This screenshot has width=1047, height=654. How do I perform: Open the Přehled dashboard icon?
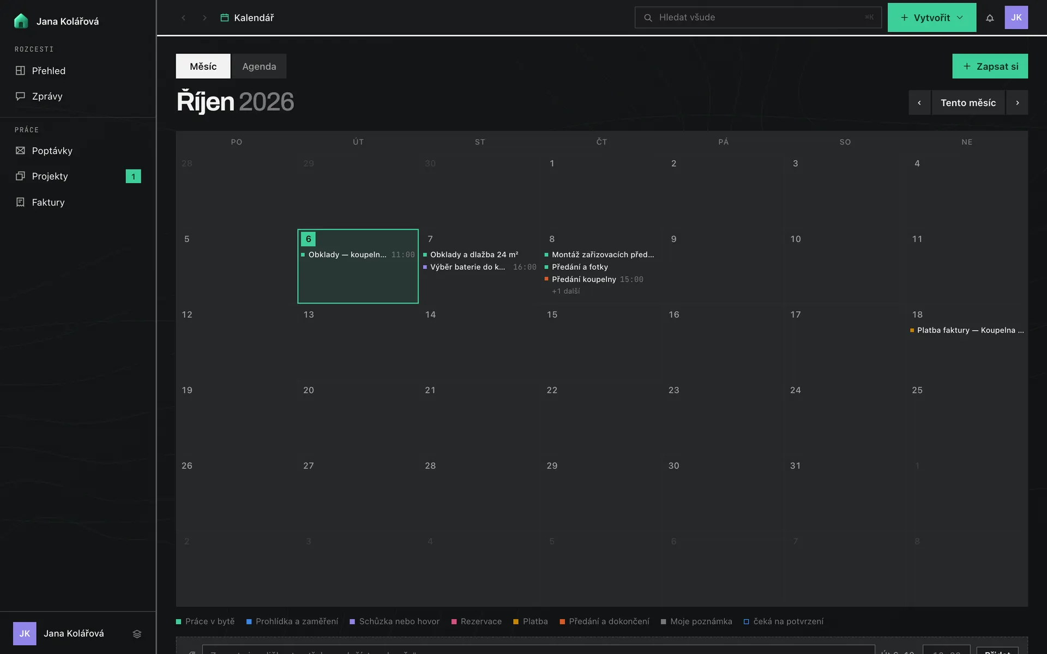(20, 70)
